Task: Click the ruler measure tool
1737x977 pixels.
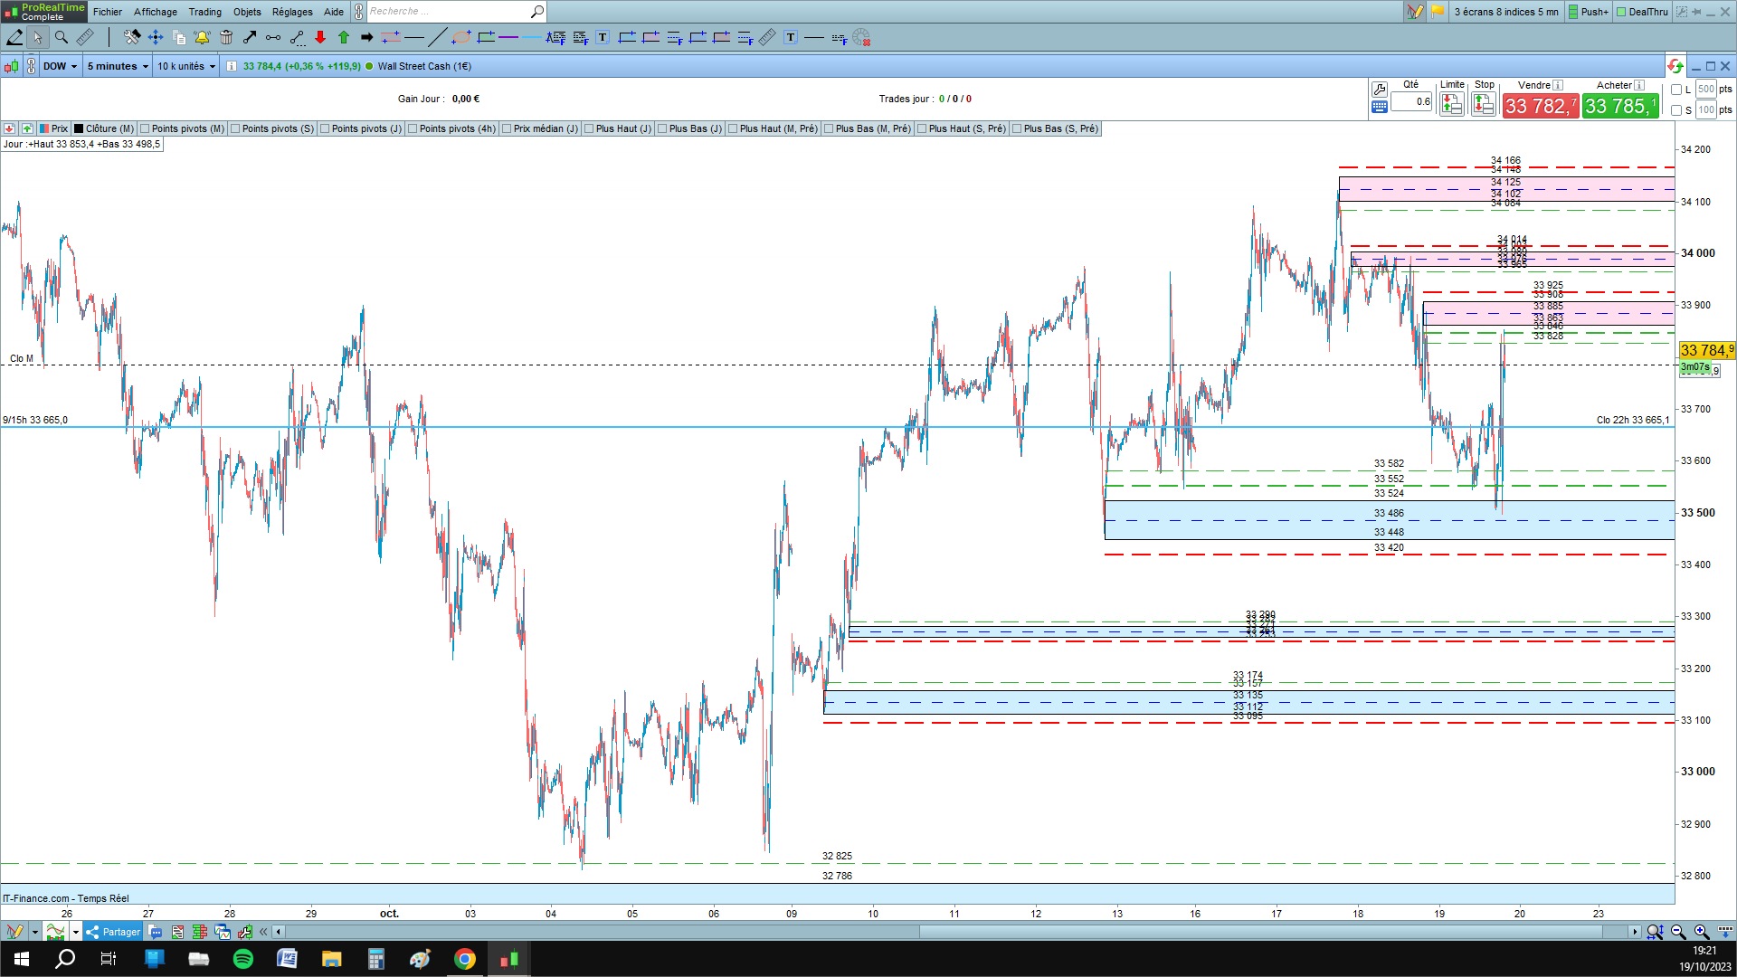Action: tap(85, 37)
